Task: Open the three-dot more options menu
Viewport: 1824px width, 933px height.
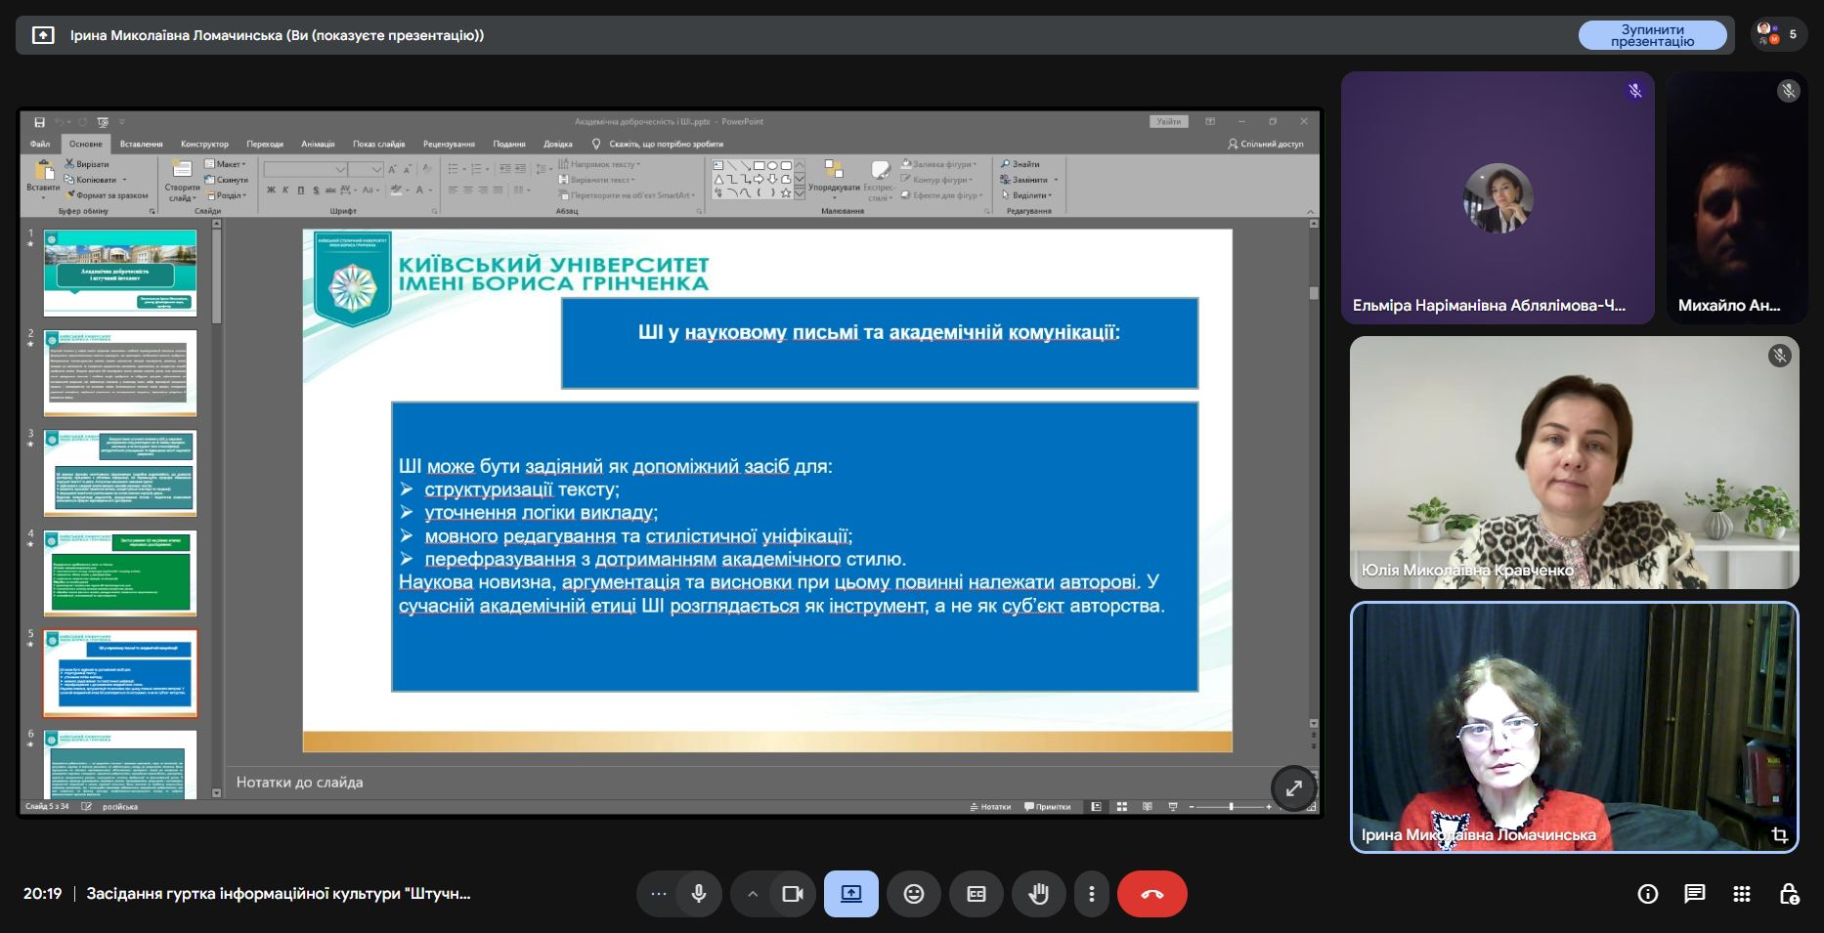Action: point(1091,894)
